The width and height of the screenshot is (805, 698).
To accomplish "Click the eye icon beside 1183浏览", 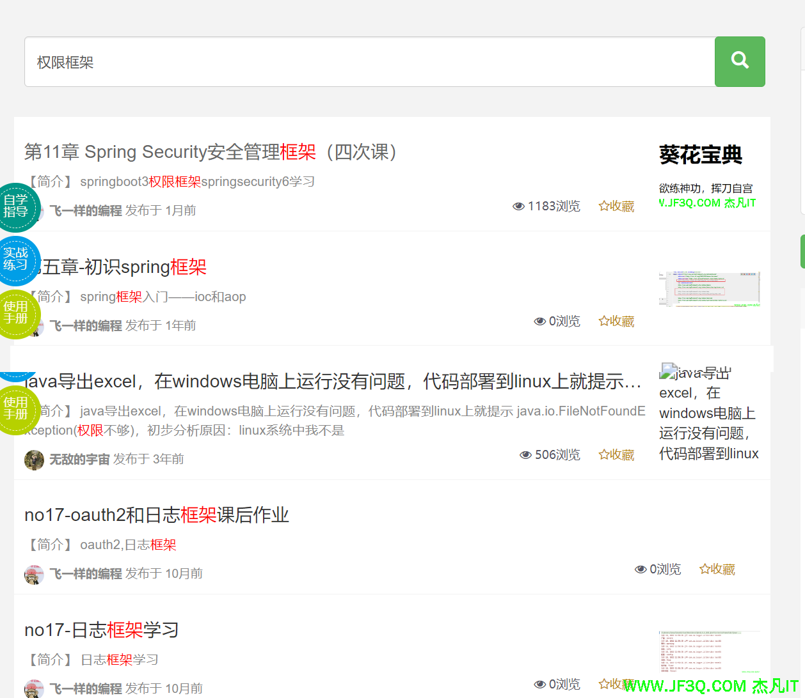I will pyautogui.click(x=518, y=206).
